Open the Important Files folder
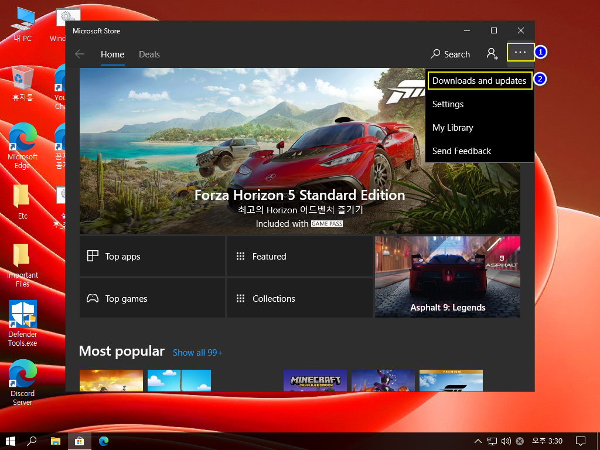 click(x=23, y=265)
